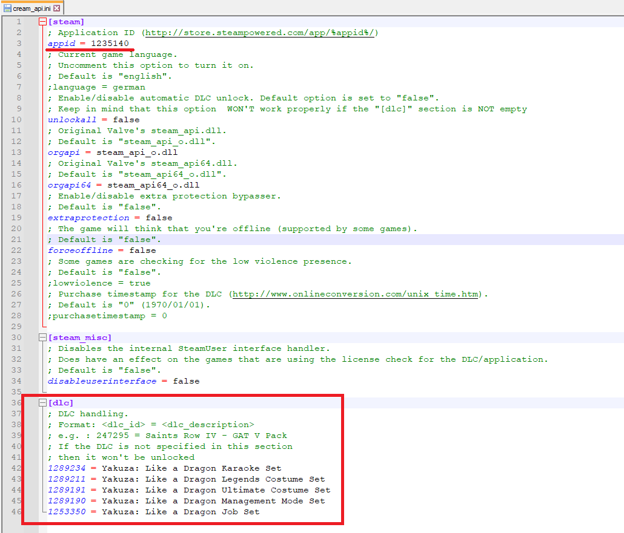Click the ;lowviolence = true line
The image size is (624, 533).
(99, 283)
